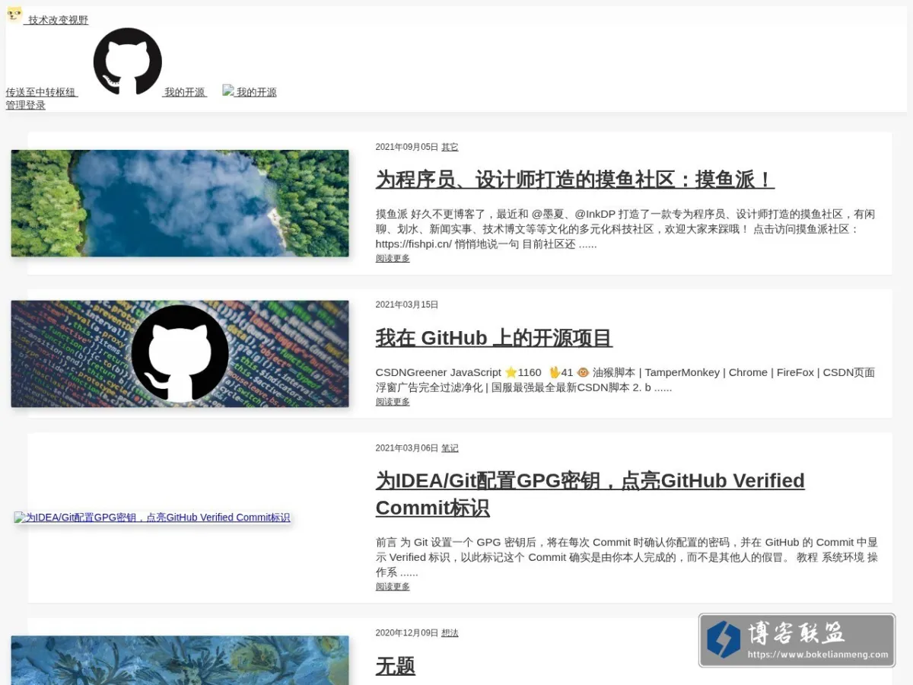Open the first 我的开源 link next to the GitHub logo

185,92
